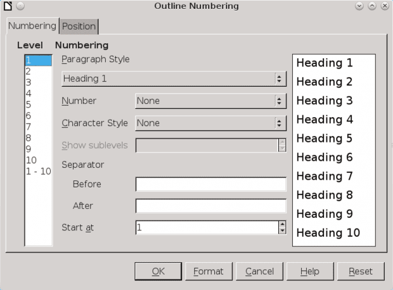The width and height of the screenshot is (393, 290).
Task: Click the Cancel button
Action: [x=259, y=271]
